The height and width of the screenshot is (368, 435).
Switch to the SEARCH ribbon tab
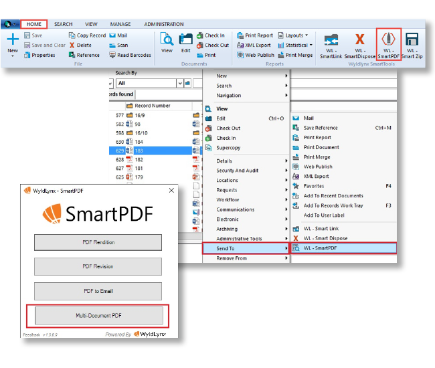click(64, 24)
